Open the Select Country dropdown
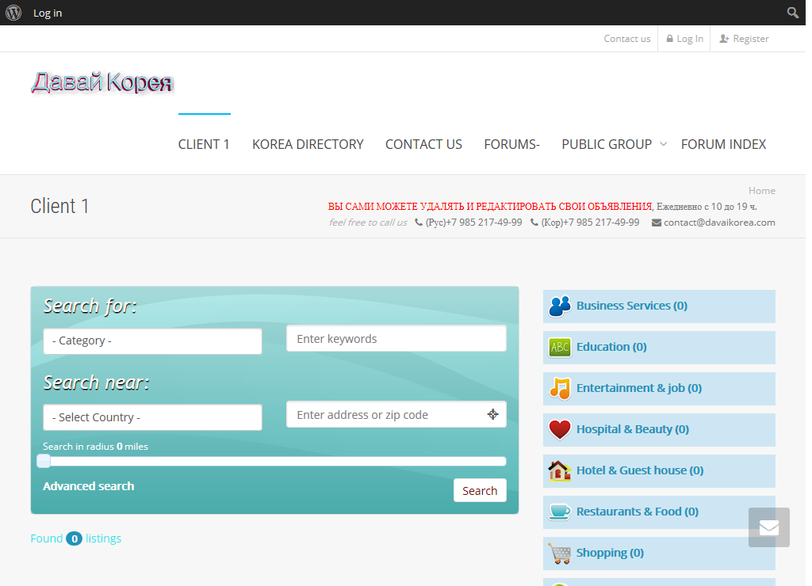Screen dimensions: 812x586 pyautogui.click(x=152, y=417)
